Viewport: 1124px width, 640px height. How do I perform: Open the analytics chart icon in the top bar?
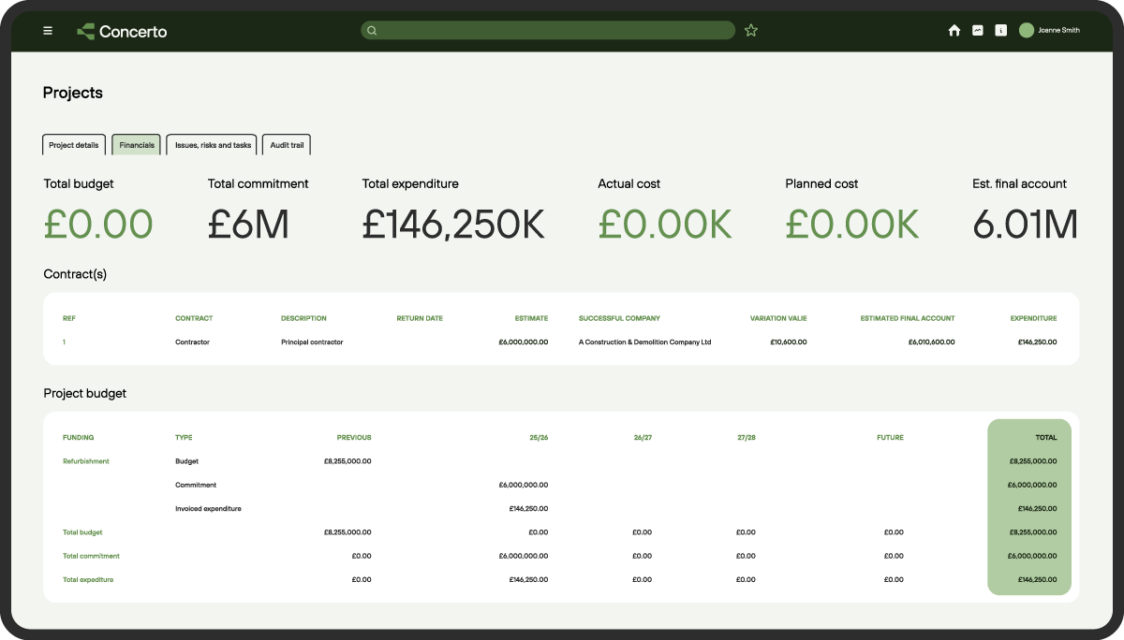978,30
